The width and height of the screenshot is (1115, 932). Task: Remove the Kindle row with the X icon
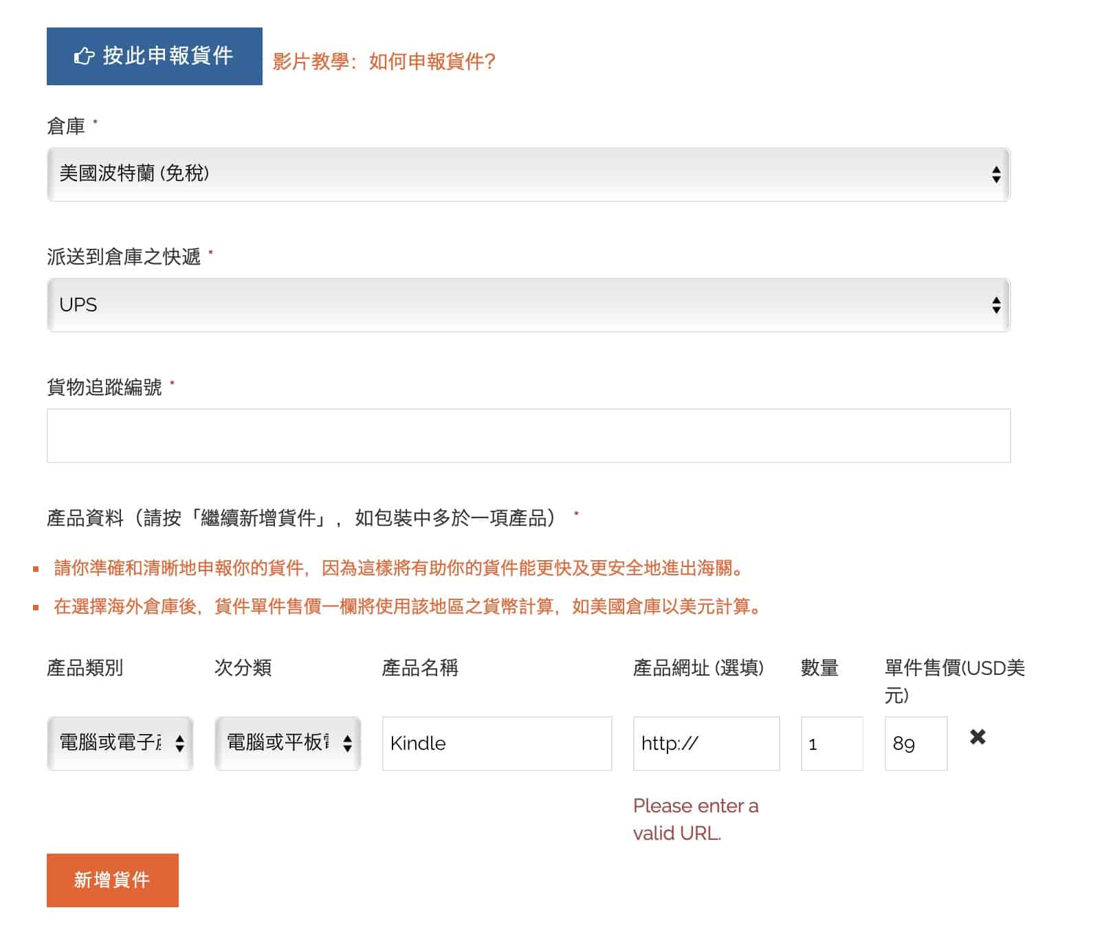(x=977, y=737)
